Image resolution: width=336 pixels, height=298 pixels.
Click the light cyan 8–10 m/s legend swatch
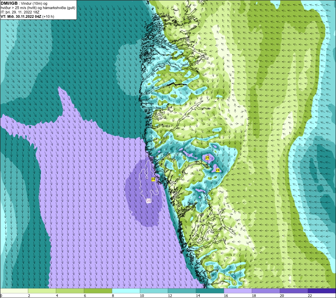[126, 291]
